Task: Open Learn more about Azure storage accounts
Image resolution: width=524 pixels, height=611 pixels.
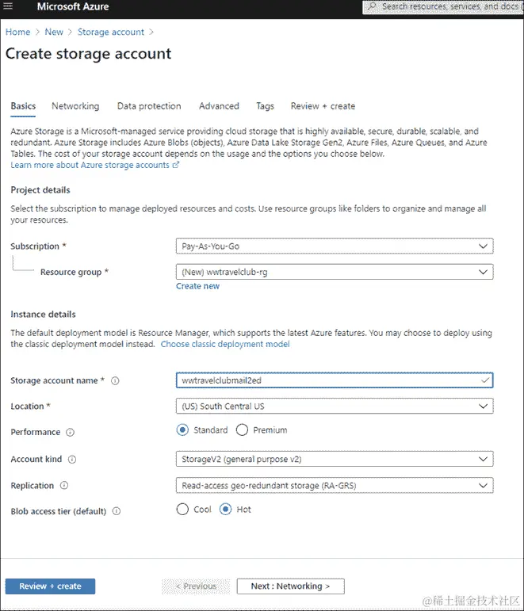Action: [x=95, y=165]
